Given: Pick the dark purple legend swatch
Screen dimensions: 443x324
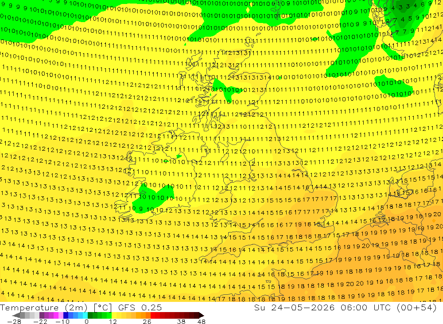Looking at the screenshot, I should point(42,315).
